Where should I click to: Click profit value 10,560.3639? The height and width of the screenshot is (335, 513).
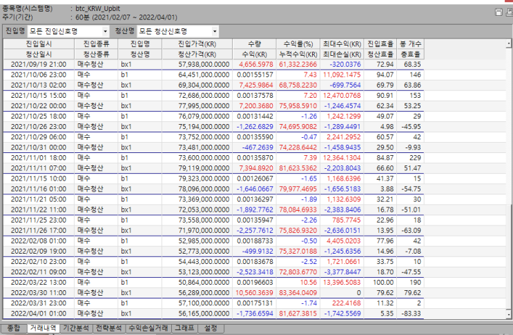coord(254,293)
